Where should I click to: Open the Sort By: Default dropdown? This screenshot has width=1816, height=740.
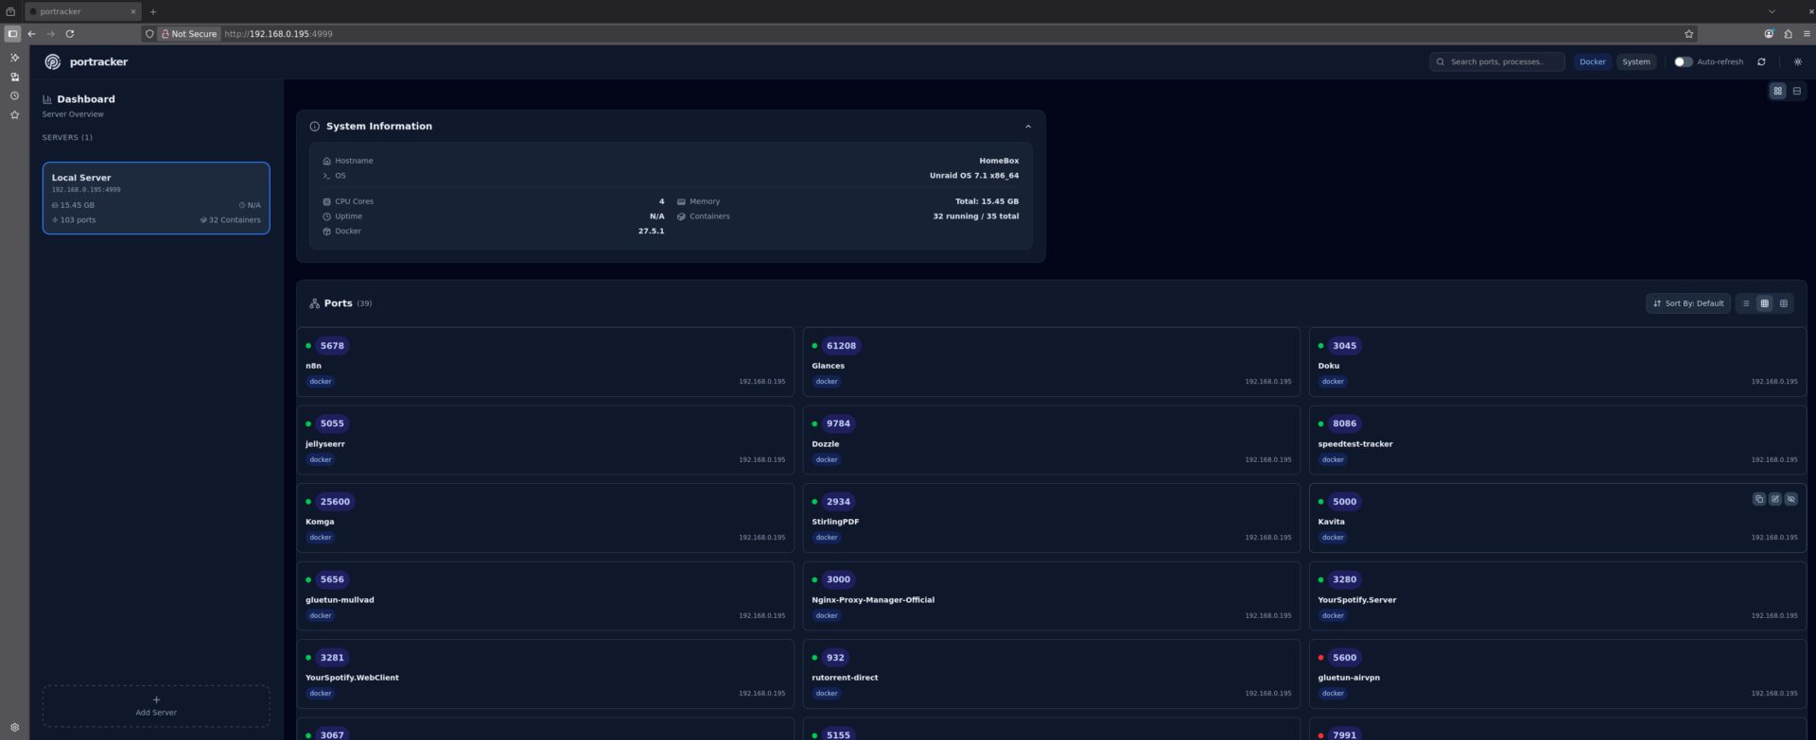[1688, 303]
